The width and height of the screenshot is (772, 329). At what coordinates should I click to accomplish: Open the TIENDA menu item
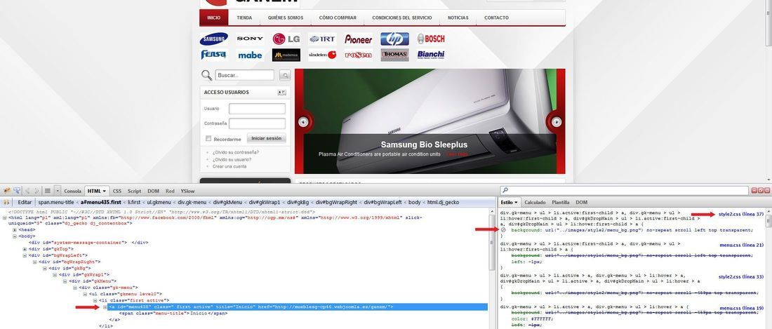click(244, 18)
